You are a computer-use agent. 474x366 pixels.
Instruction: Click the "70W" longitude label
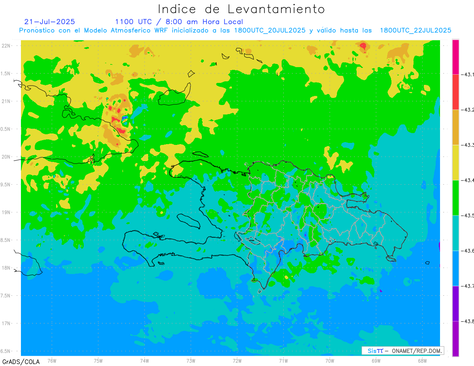click(x=330, y=360)
